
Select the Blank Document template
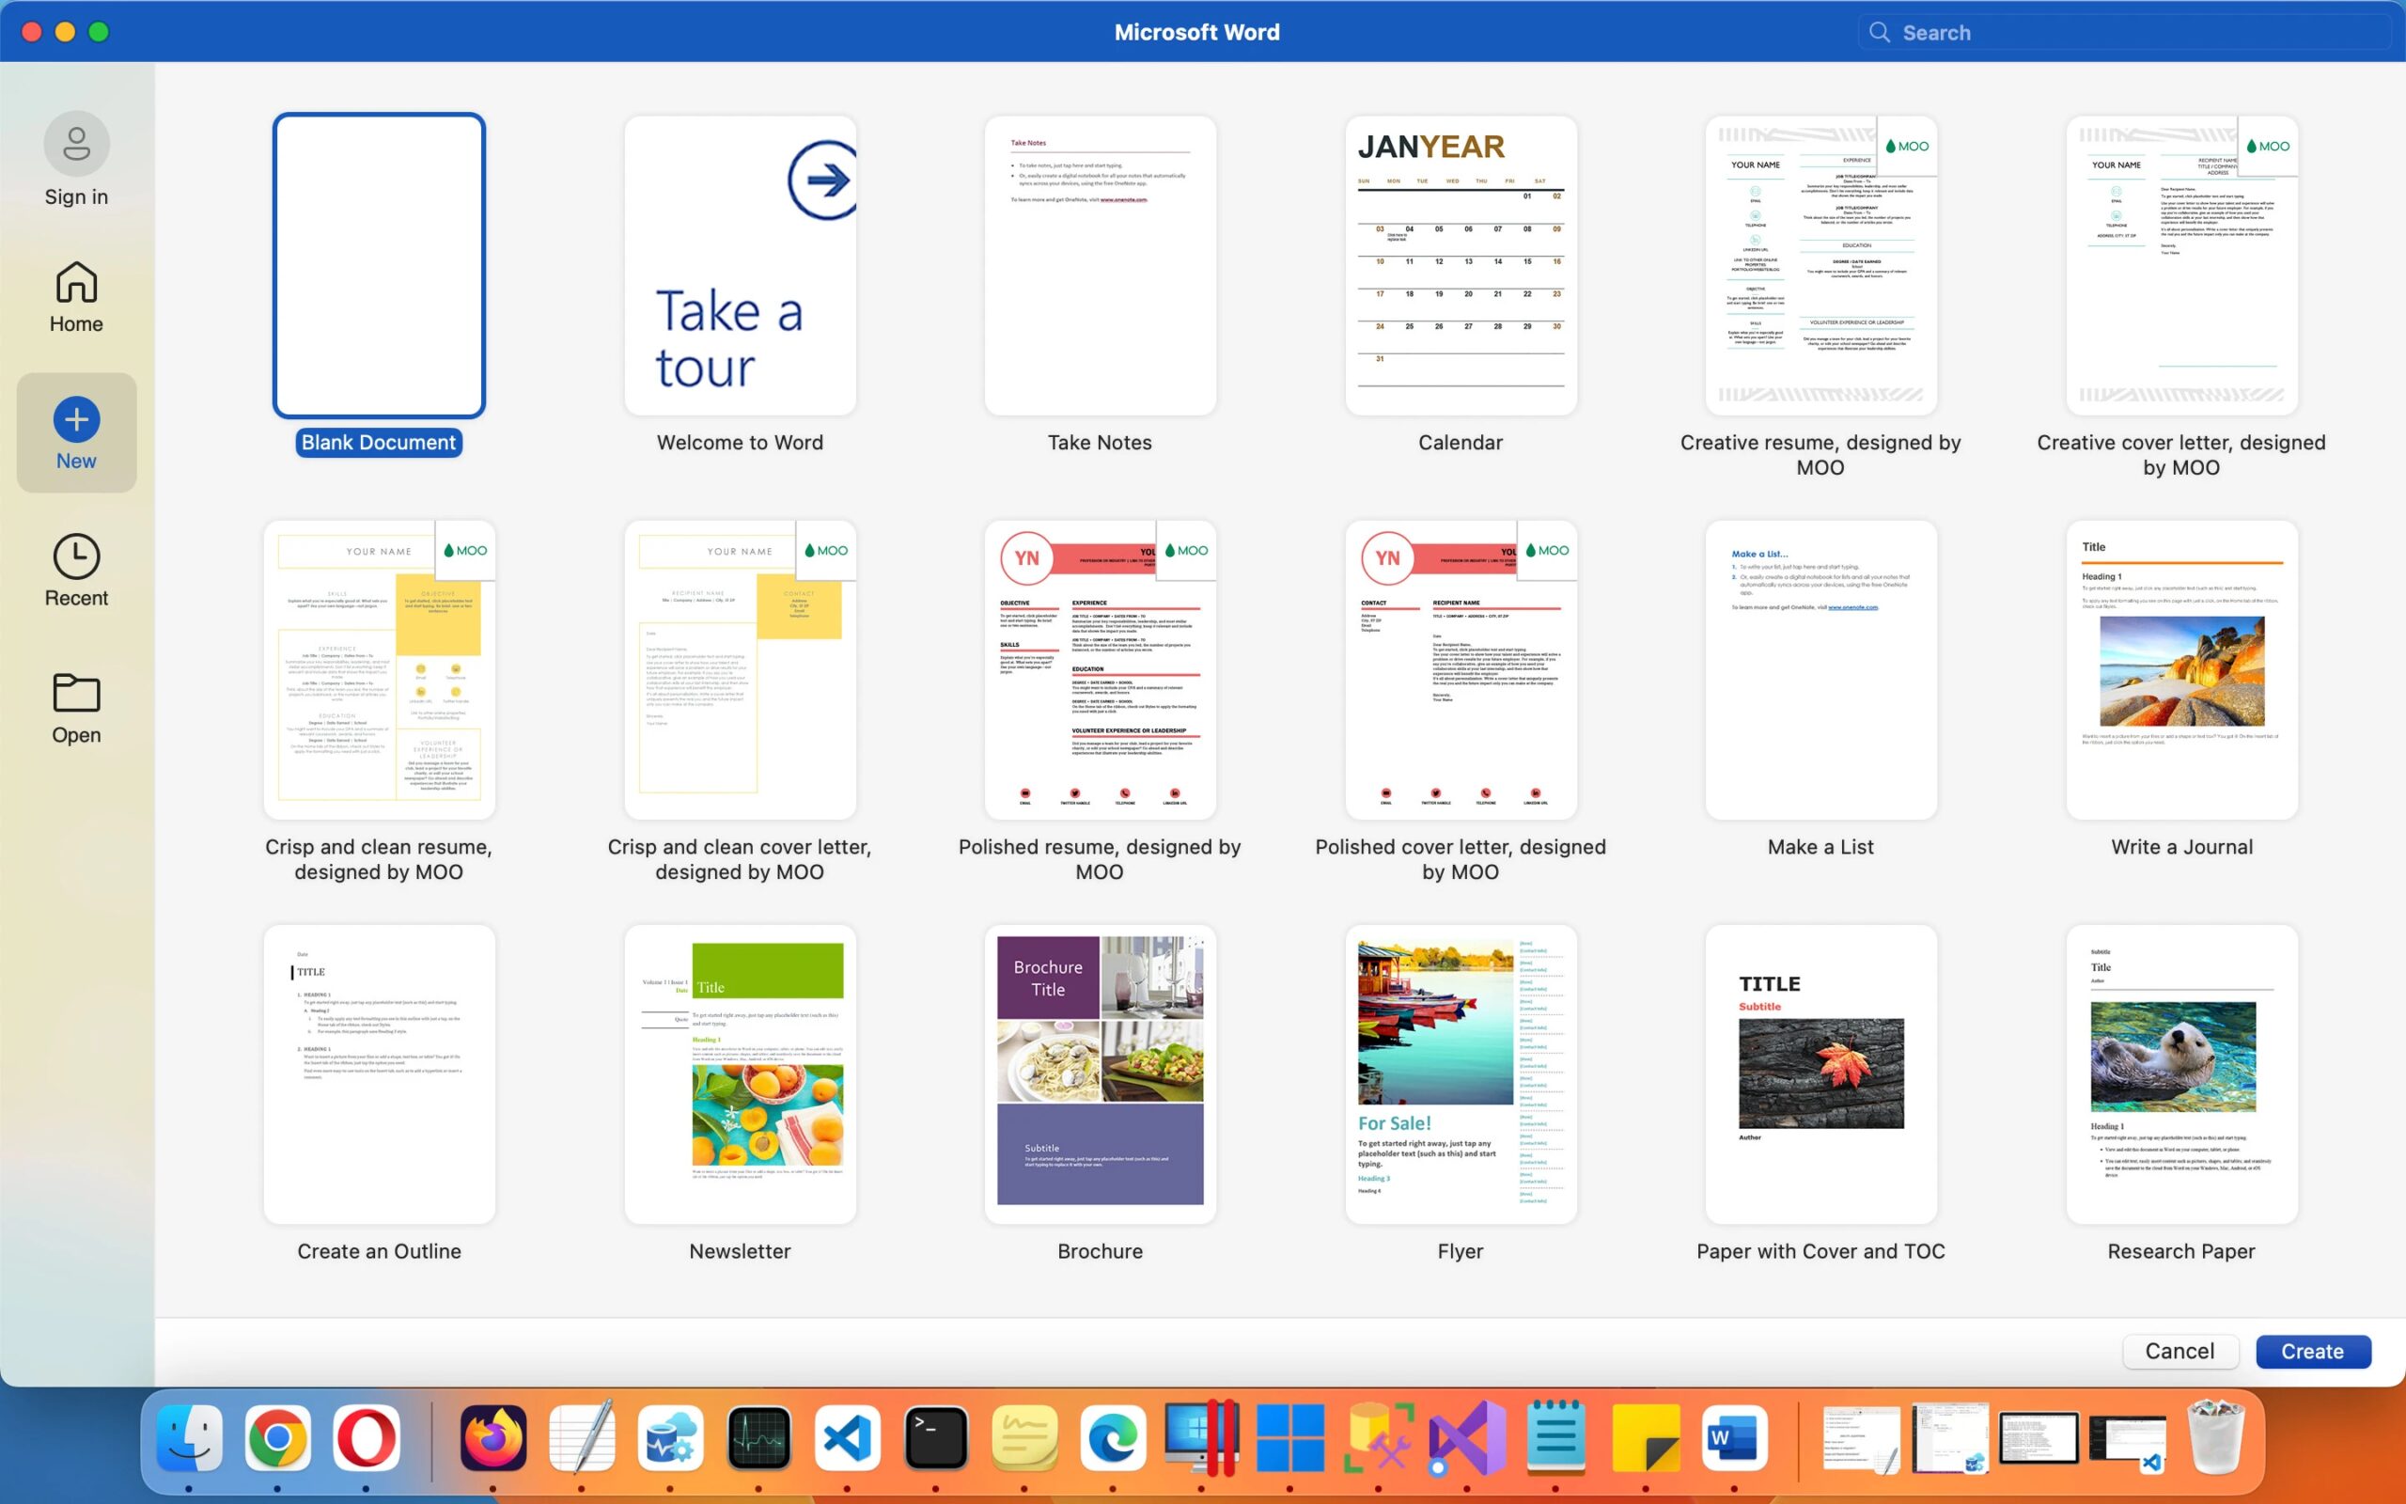(x=379, y=266)
